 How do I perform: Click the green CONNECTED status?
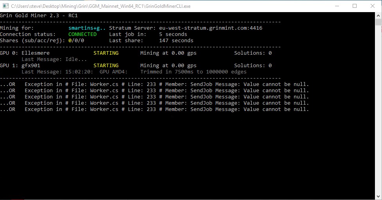82,34
